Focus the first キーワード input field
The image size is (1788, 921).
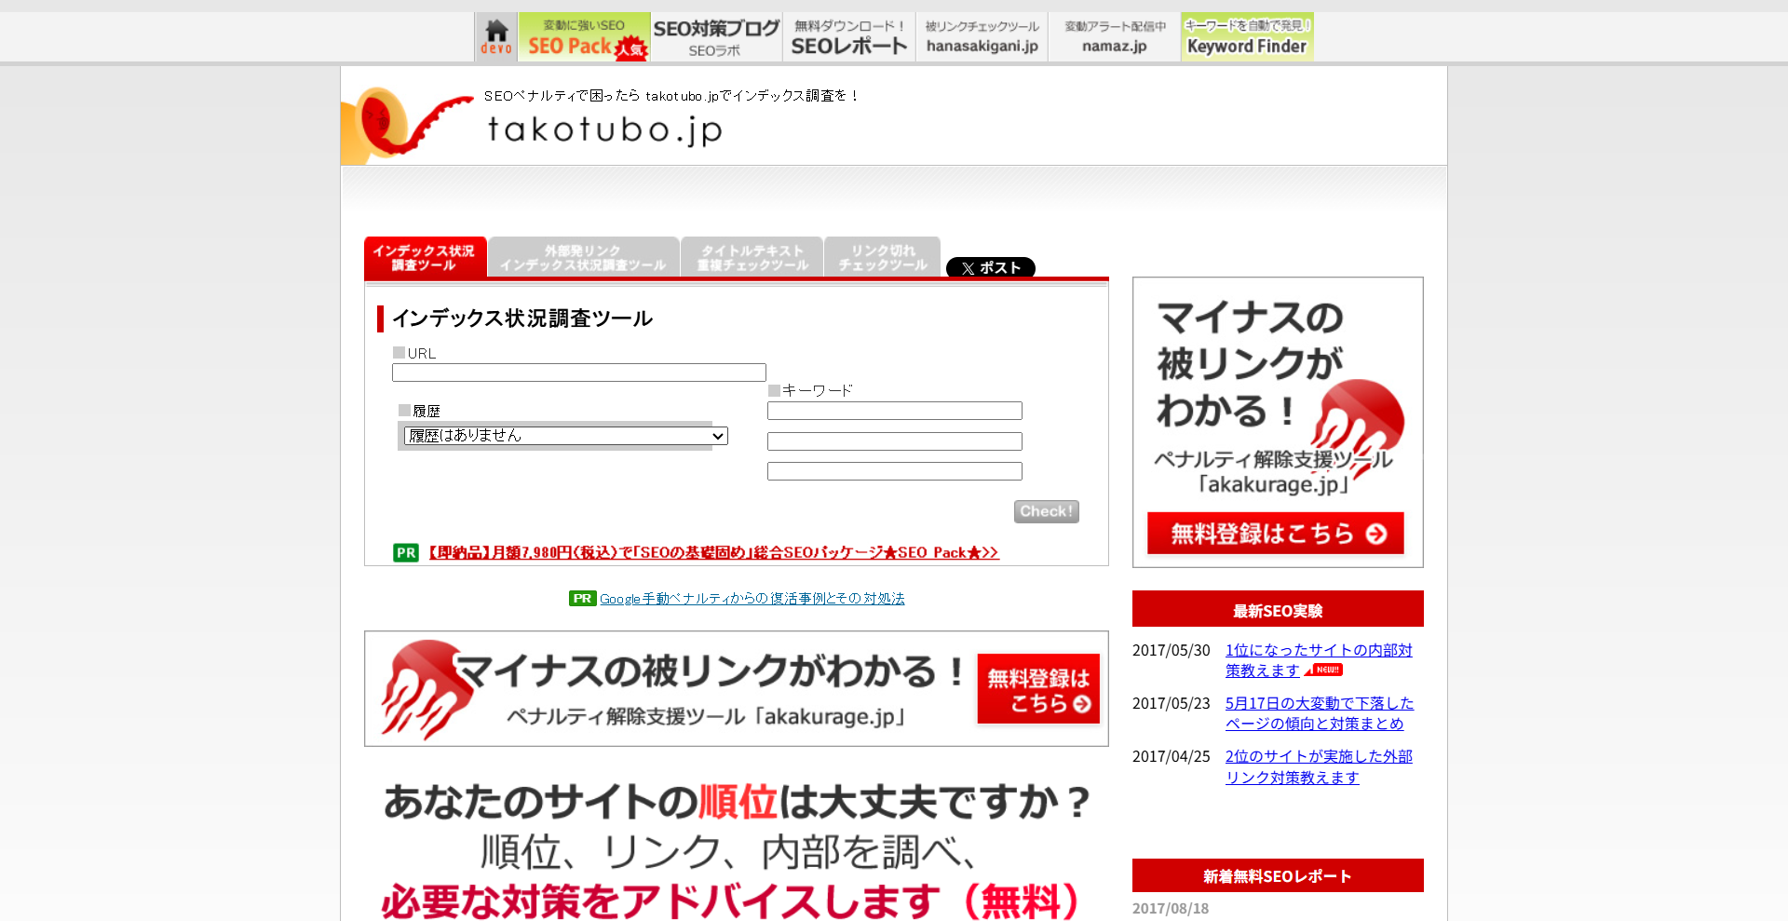pyautogui.click(x=894, y=411)
